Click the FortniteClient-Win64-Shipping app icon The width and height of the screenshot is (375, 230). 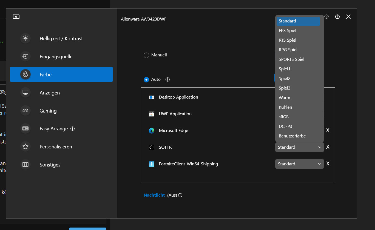[152, 164]
